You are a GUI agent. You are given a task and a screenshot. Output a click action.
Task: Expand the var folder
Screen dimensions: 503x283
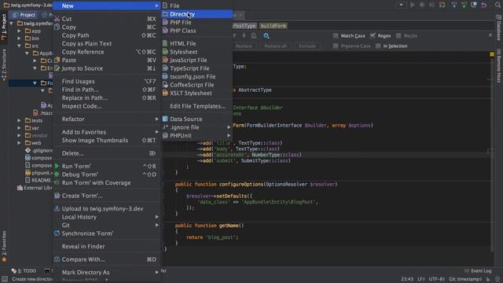[x=19, y=128]
